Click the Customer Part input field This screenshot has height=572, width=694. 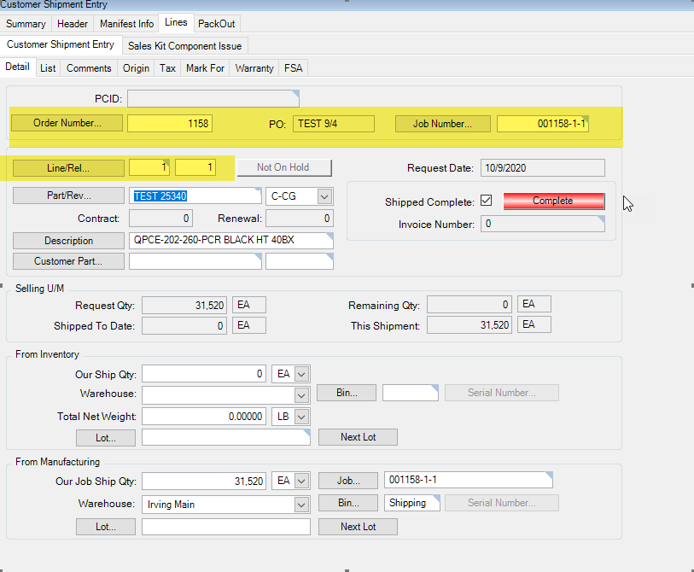coord(195,261)
